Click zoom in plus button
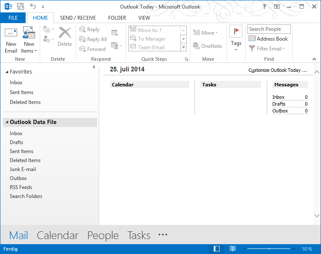 294,249
